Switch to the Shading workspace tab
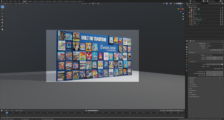The height and width of the screenshot is (120, 224). [x=55, y=1]
